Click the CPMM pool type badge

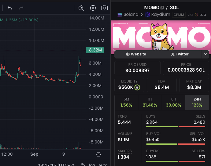pos(179,15)
